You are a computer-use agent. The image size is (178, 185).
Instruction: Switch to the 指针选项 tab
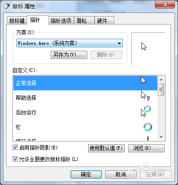(61, 21)
